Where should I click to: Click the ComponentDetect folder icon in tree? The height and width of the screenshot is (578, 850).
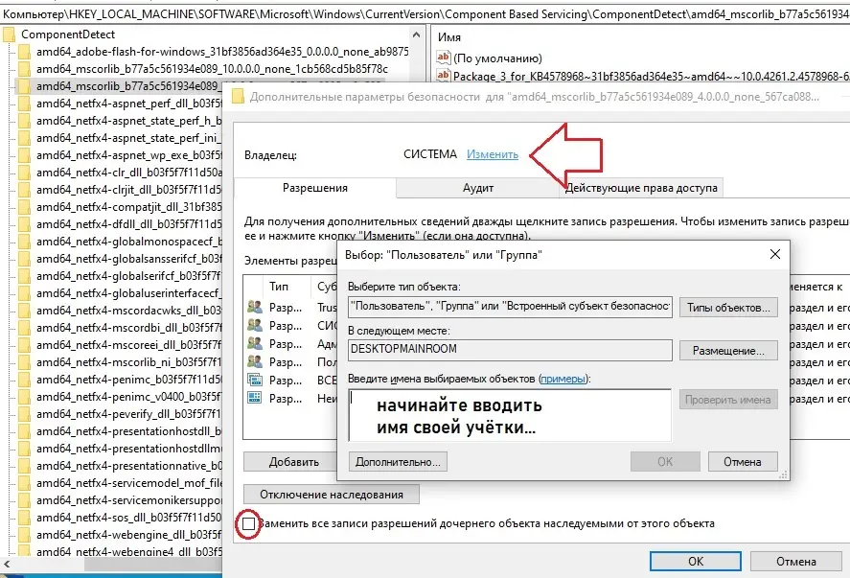[x=9, y=35]
